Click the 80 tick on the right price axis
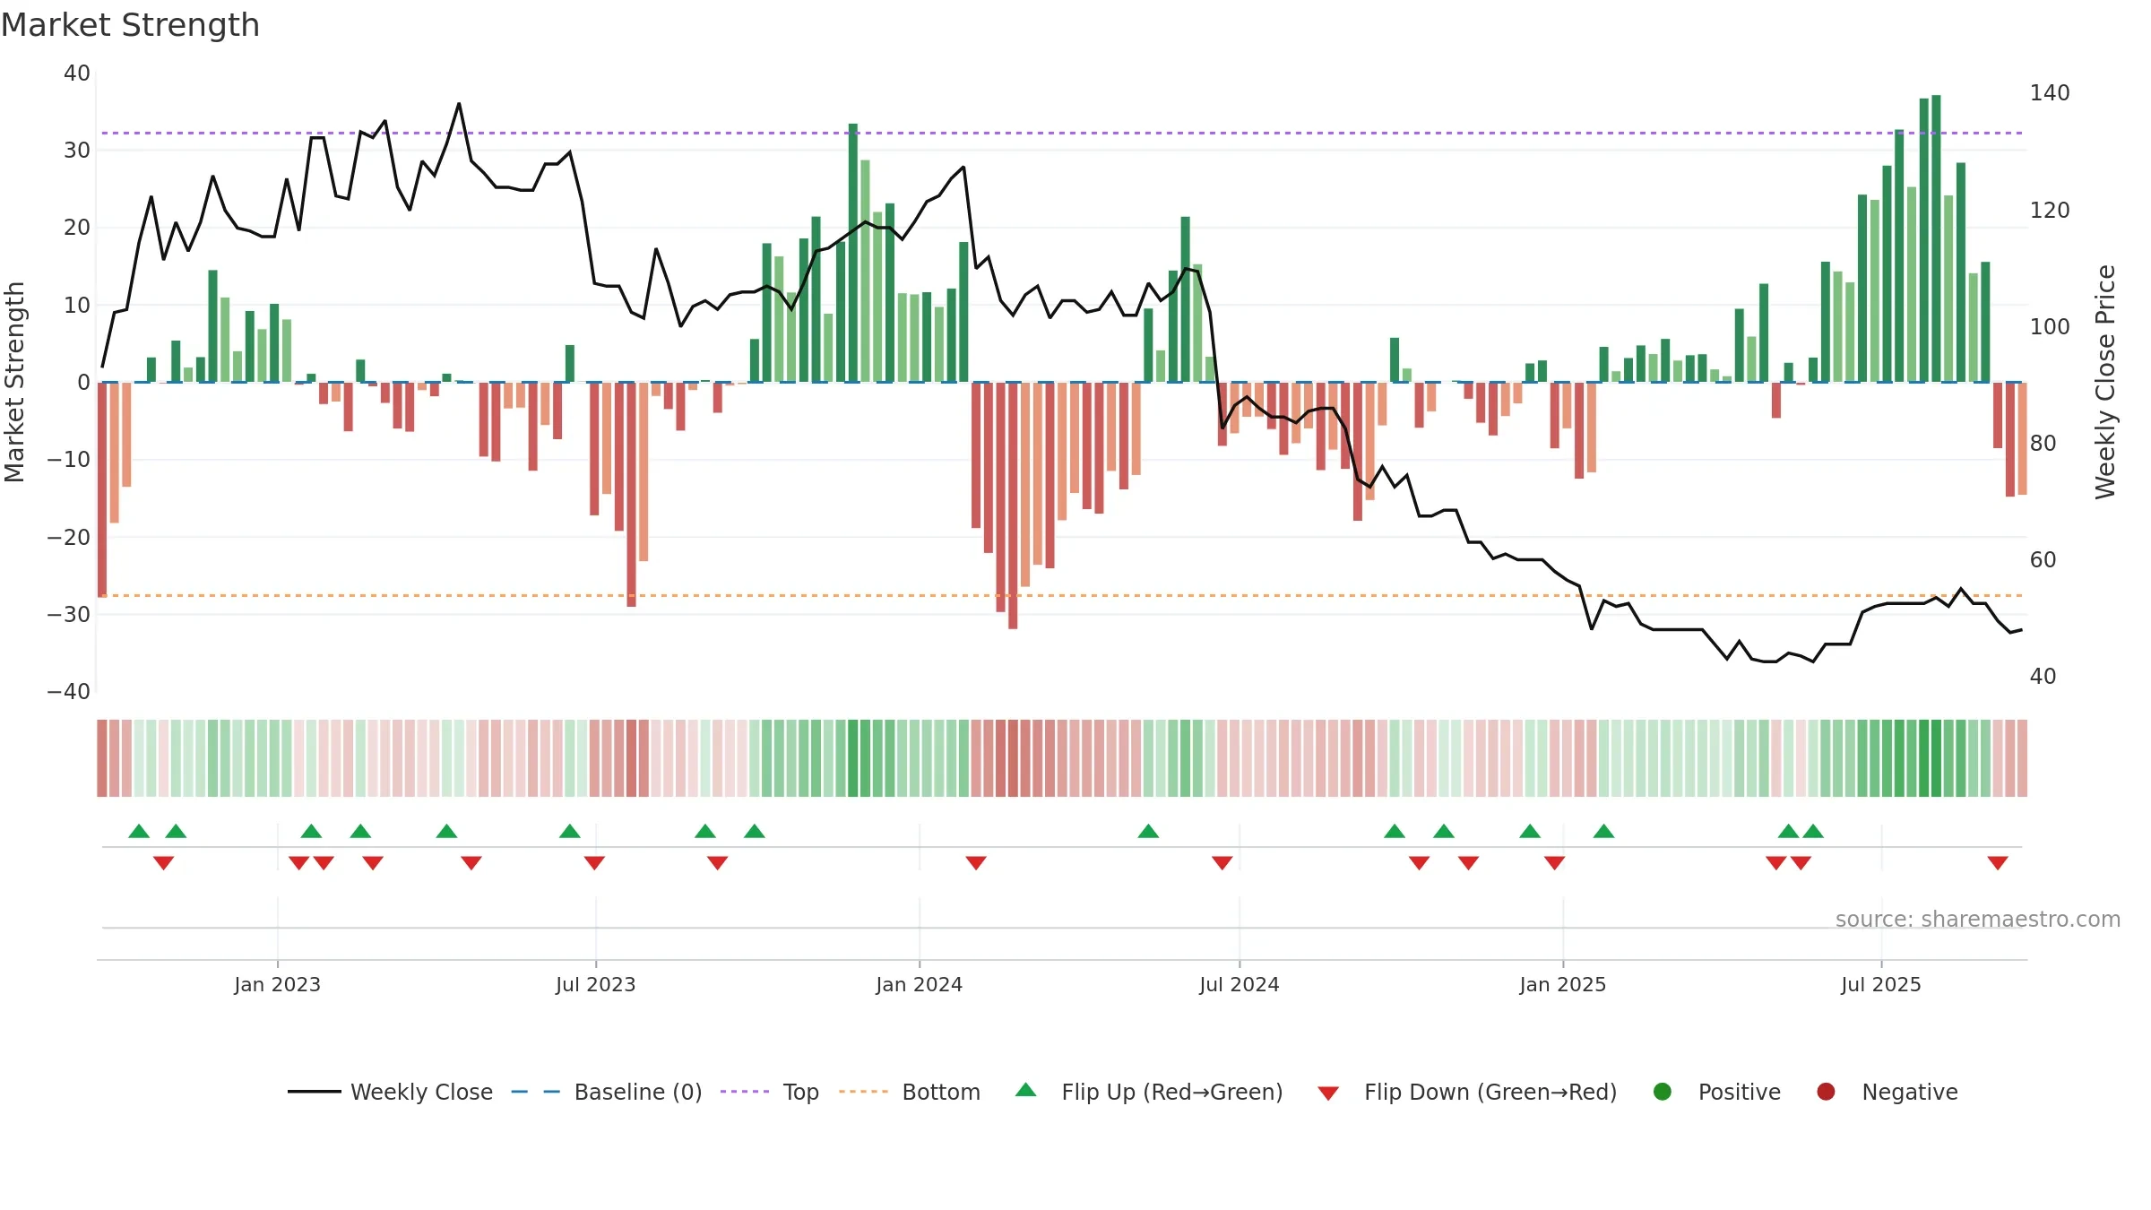 (x=2043, y=443)
